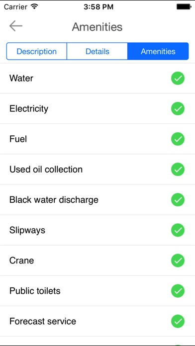Click the Black water discharge checkmark

pyautogui.click(x=178, y=200)
